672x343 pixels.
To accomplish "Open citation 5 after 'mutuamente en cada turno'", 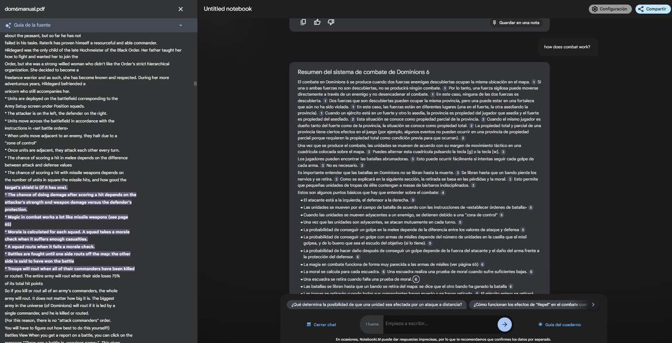I will point(461,222).
